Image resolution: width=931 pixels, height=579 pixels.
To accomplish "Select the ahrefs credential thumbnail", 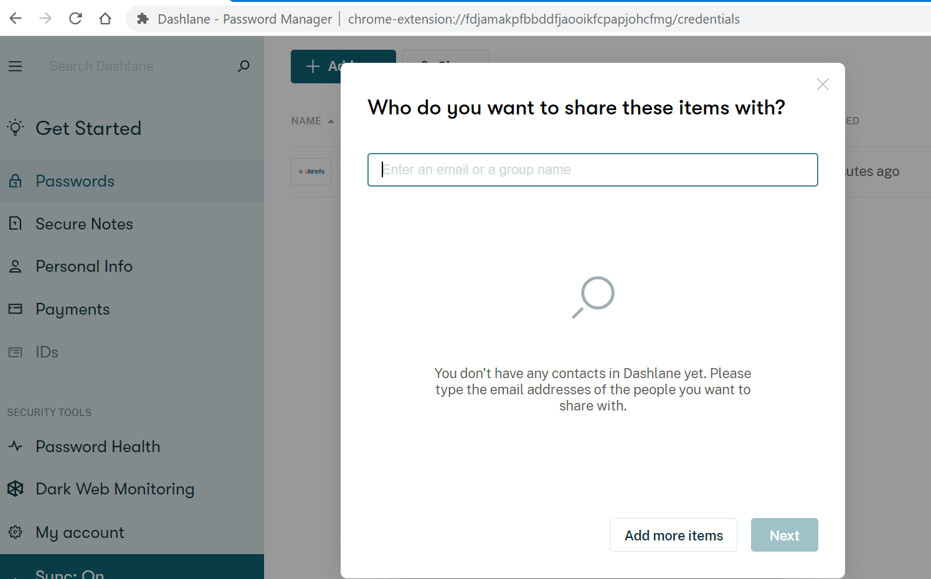I will pyautogui.click(x=311, y=171).
